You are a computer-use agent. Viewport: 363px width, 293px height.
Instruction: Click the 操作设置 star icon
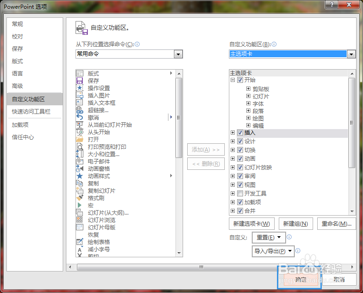(80, 88)
